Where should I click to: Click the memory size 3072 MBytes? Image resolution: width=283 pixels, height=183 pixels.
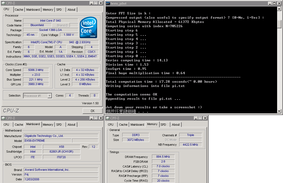pos(136,140)
